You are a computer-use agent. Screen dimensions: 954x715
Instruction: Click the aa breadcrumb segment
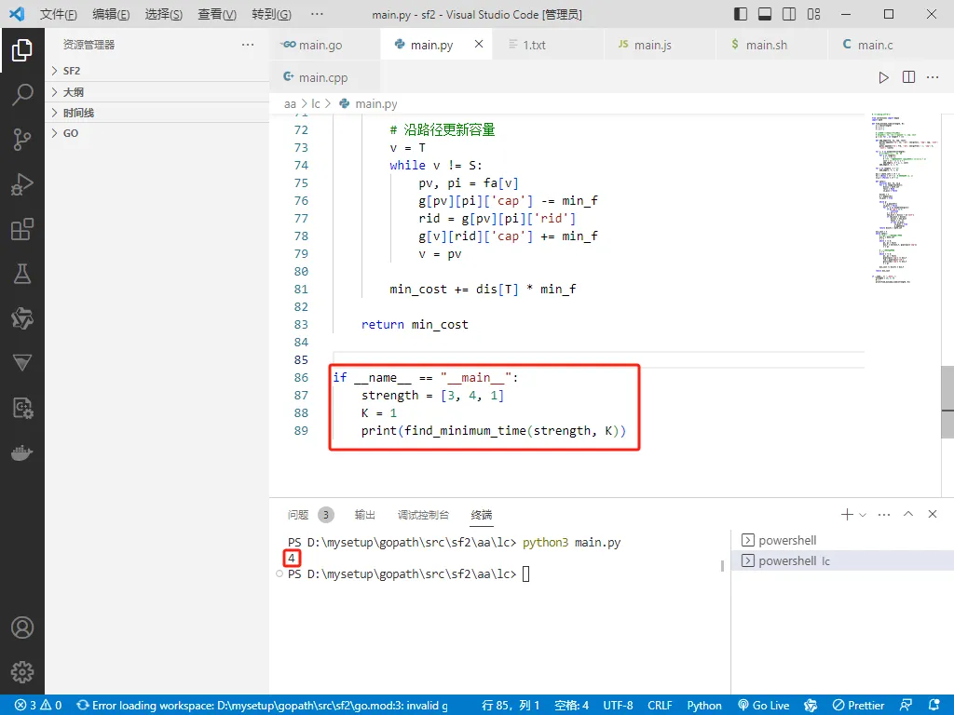click(x=290, y=104)
